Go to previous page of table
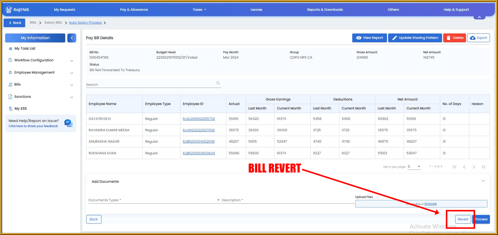This screenshot has width=498, height=235. [x=464, y=167]
